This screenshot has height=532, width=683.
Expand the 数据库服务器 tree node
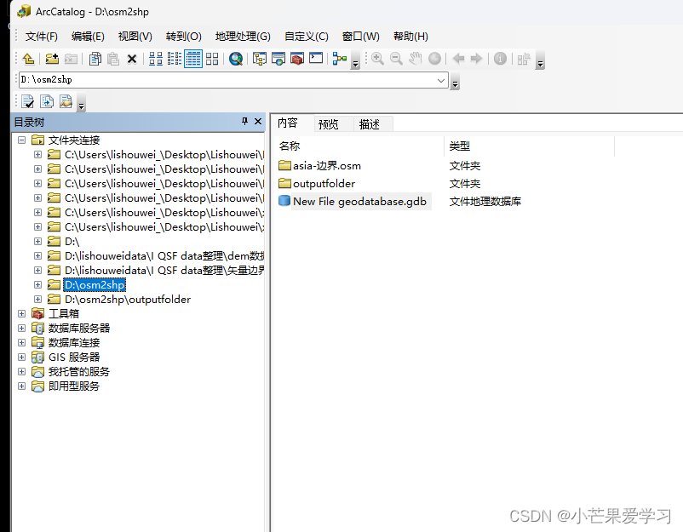tap(21, 329)
